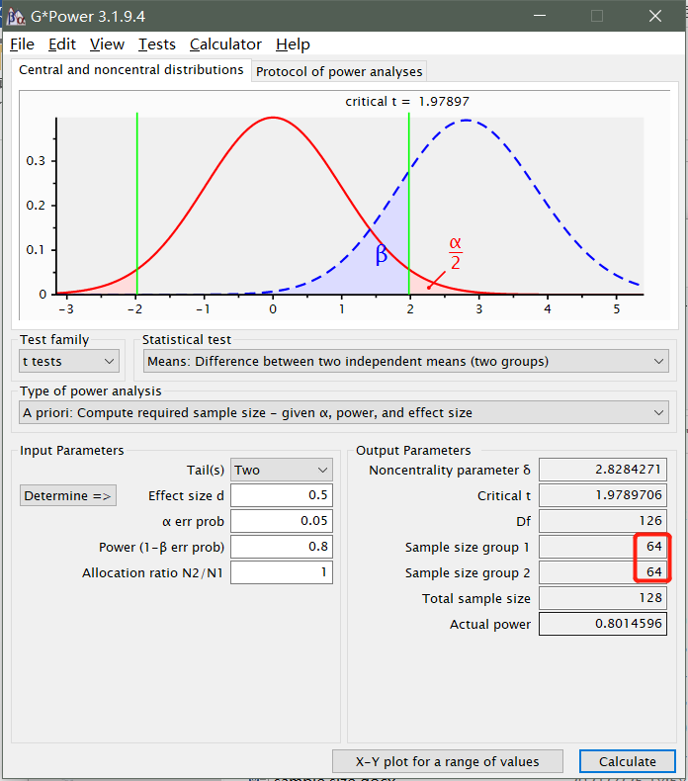
Task: Switch to Central and noncentral distributions tab
Action: coord(131,70)
